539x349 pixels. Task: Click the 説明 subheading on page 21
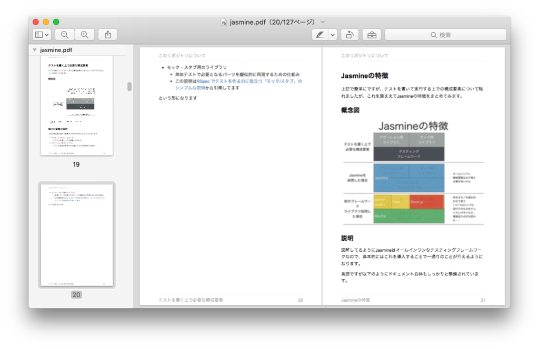pyautogui.click(x=347, y=238)
